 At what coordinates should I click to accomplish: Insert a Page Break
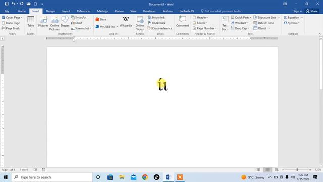pyautogui.click(x=11, y=28)
